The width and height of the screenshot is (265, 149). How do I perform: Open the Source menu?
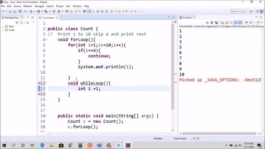tap(17, 6)
